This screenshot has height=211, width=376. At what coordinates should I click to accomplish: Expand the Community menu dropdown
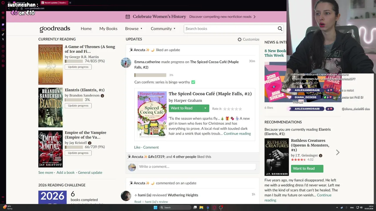(174, 29)
